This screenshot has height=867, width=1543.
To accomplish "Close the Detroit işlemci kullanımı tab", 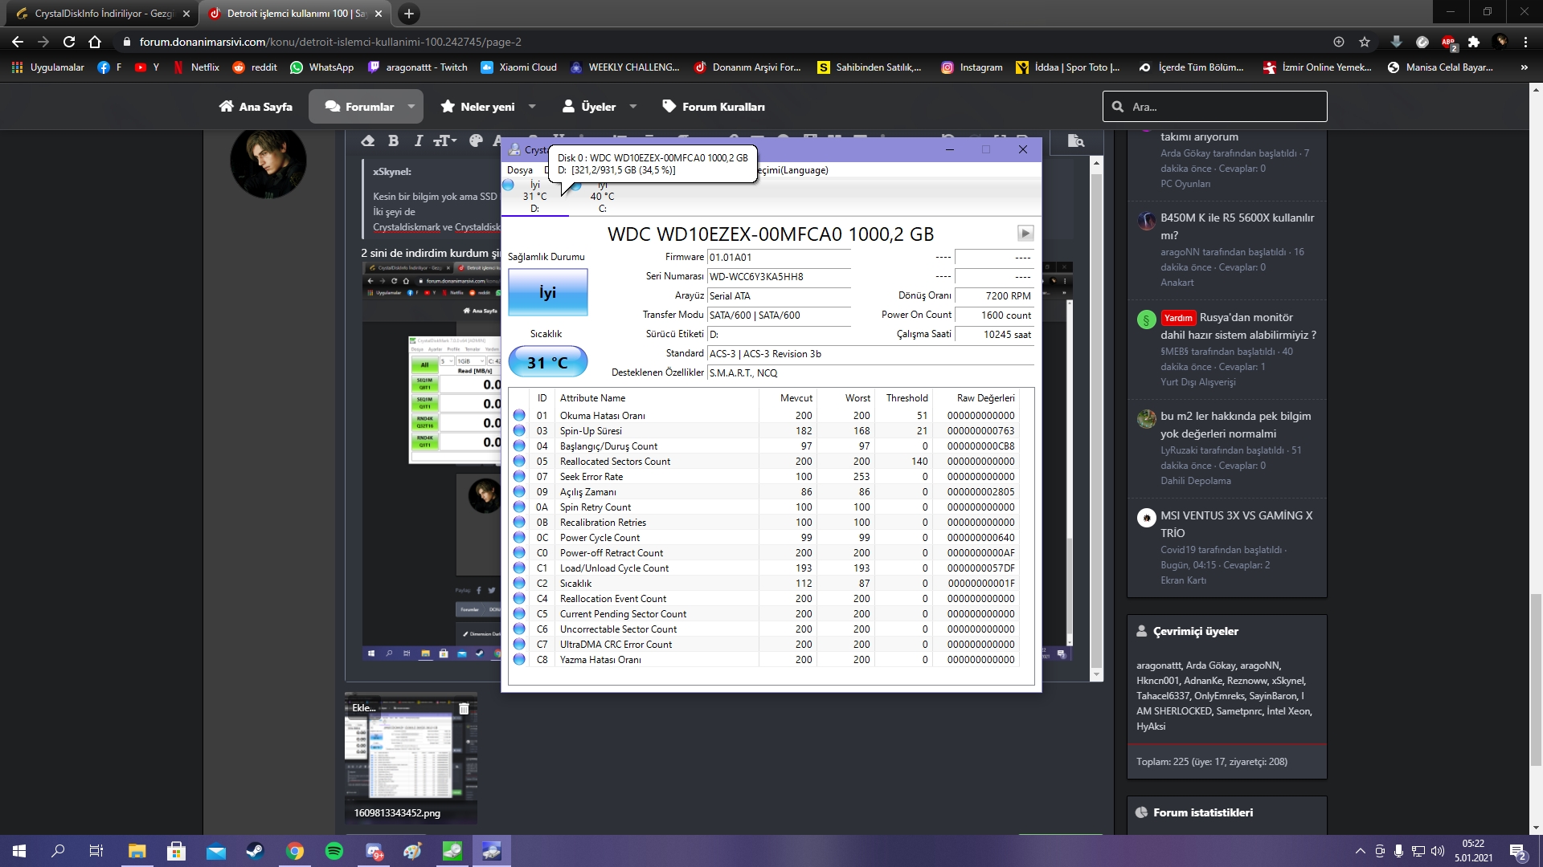I will 379,14.
